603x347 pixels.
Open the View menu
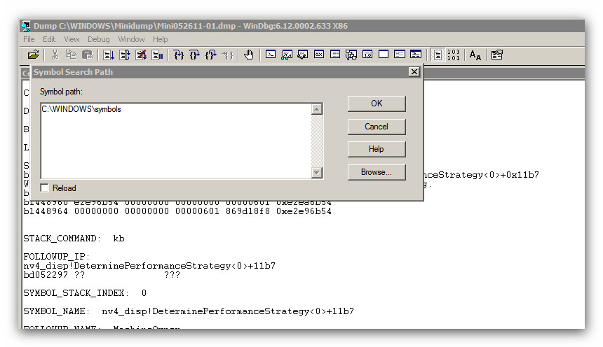(x=72, y=39)
